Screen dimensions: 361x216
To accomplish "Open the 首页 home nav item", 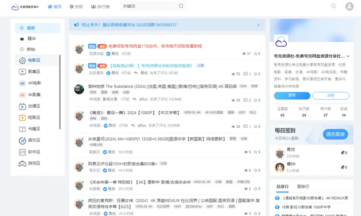I will [55, 6].
